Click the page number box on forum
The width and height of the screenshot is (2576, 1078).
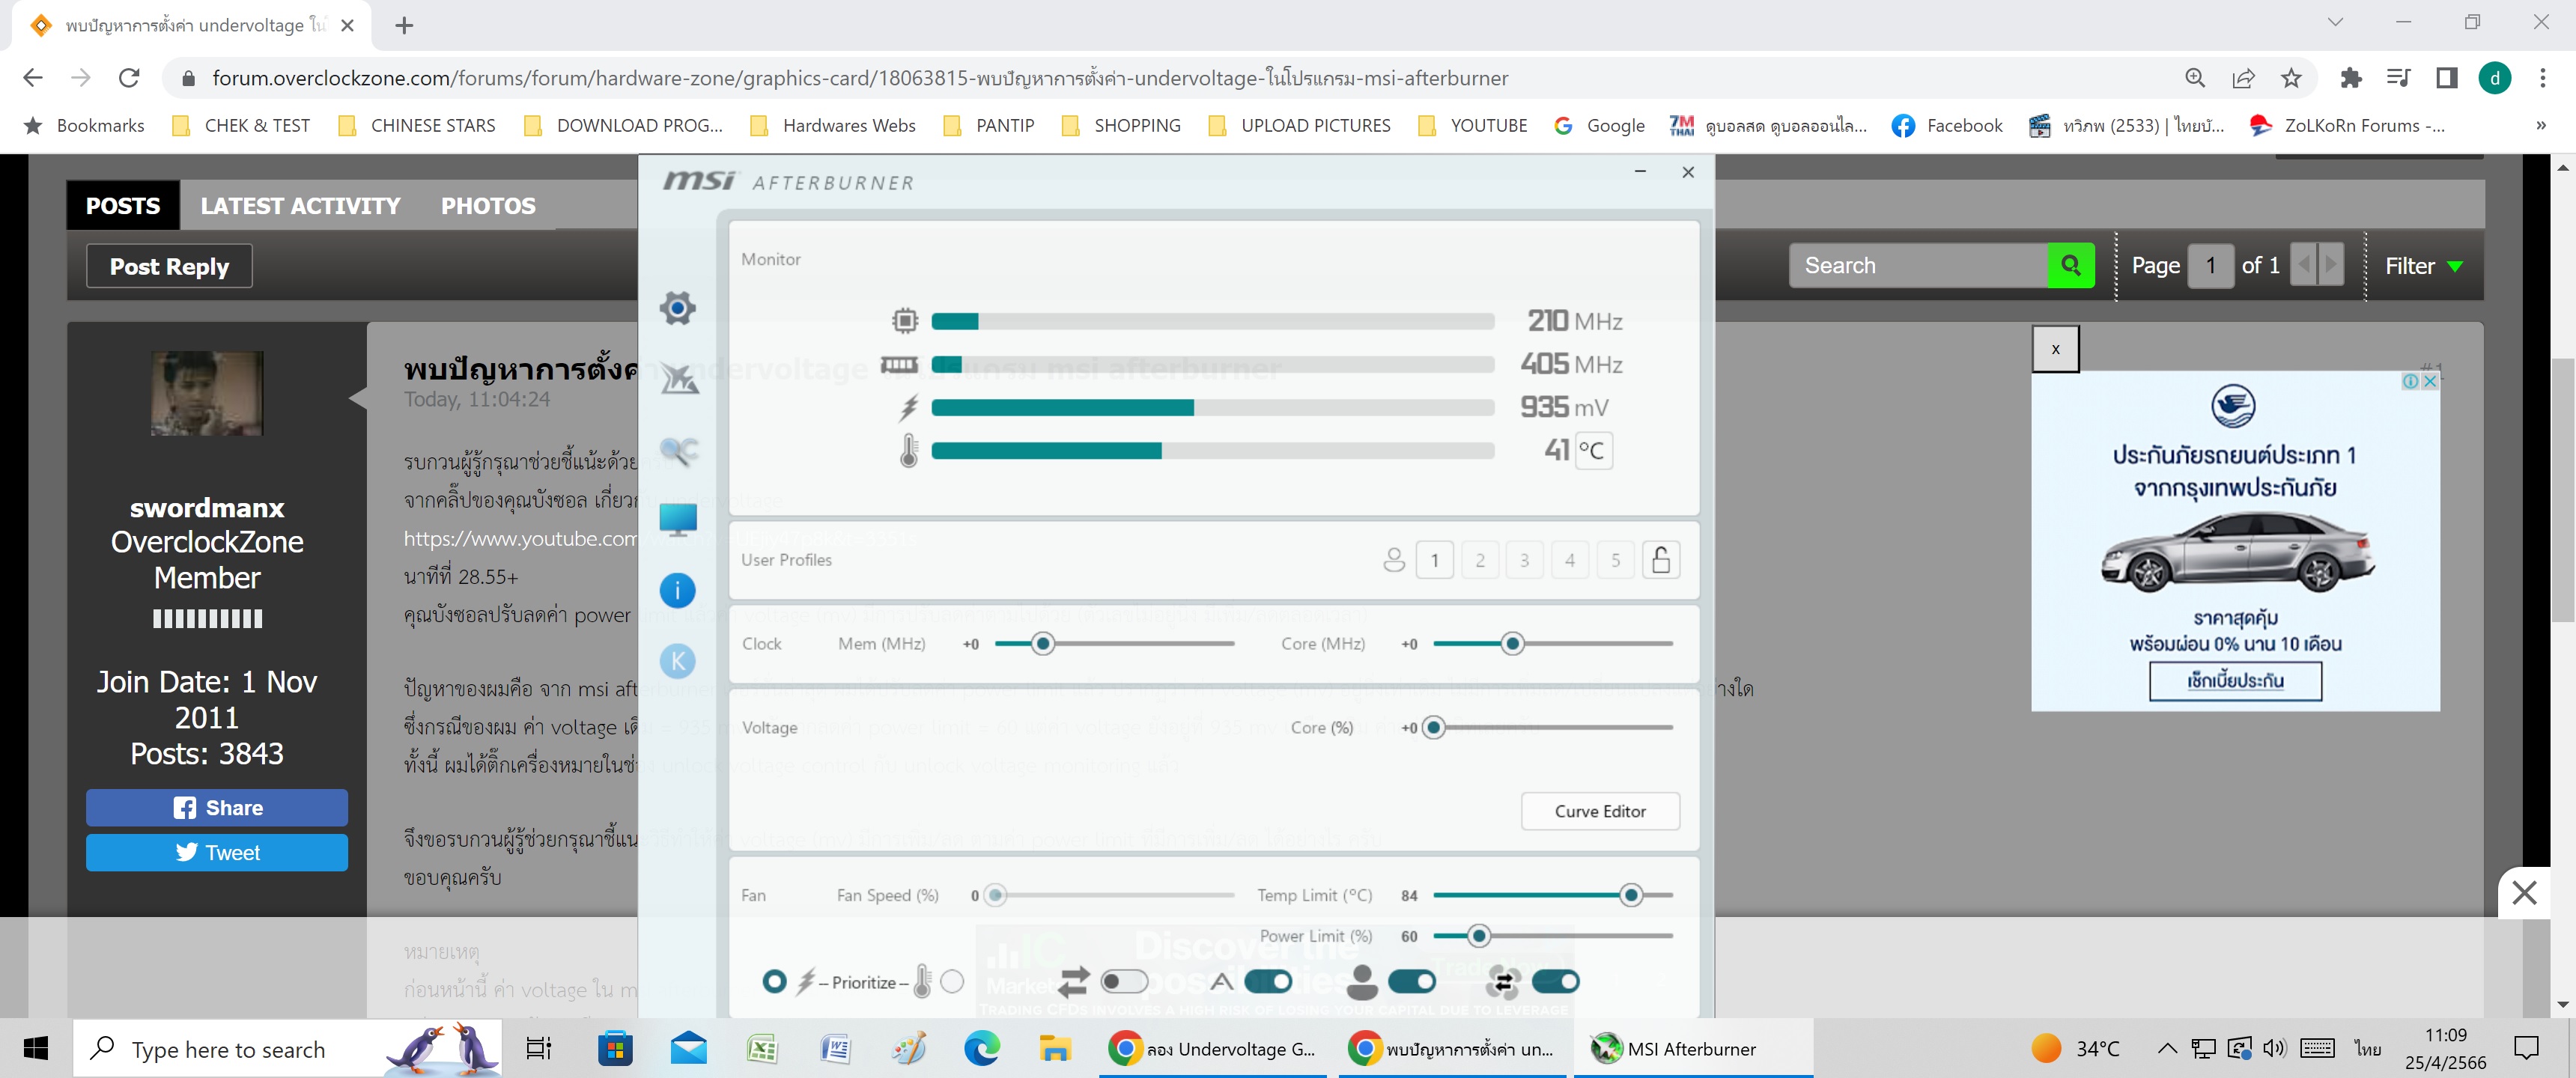click(x=2210, y=265)
